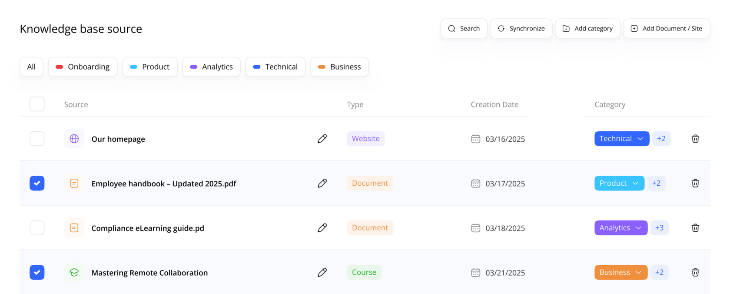
Task: Click the date 03/21/2025
Action: tap(505, 273)
